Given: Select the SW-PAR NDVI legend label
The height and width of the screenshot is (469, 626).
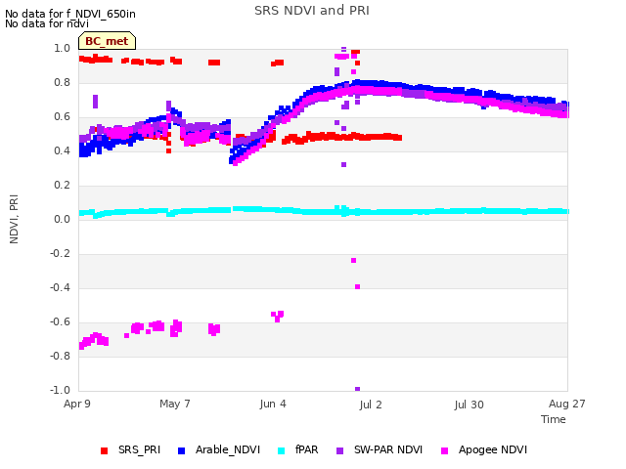Looking at the screenshot, I should tap(388, 449).
